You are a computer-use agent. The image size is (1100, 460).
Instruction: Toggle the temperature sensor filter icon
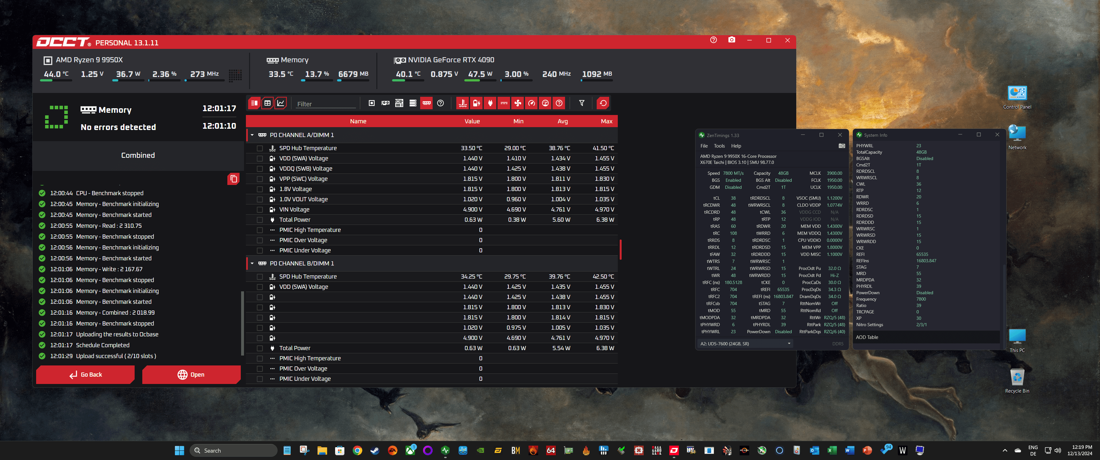[x=462, y=103]
